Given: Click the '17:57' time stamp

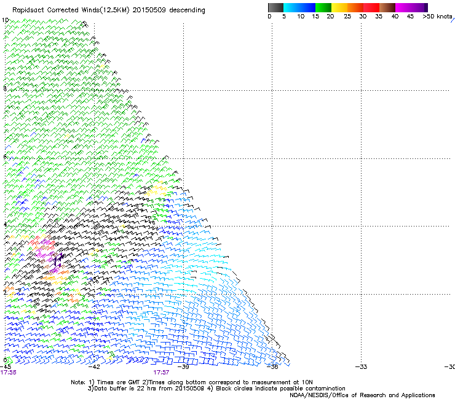Looking at the screenshot, I should pos(161,373).
